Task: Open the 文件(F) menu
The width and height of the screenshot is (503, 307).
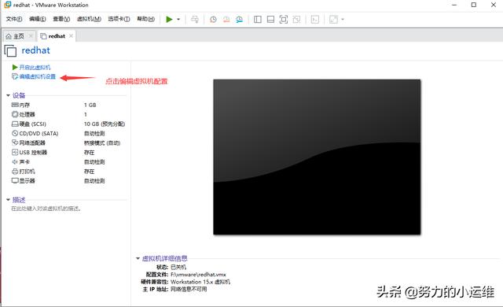Action: pyautogui.click(x=14, y=19)
